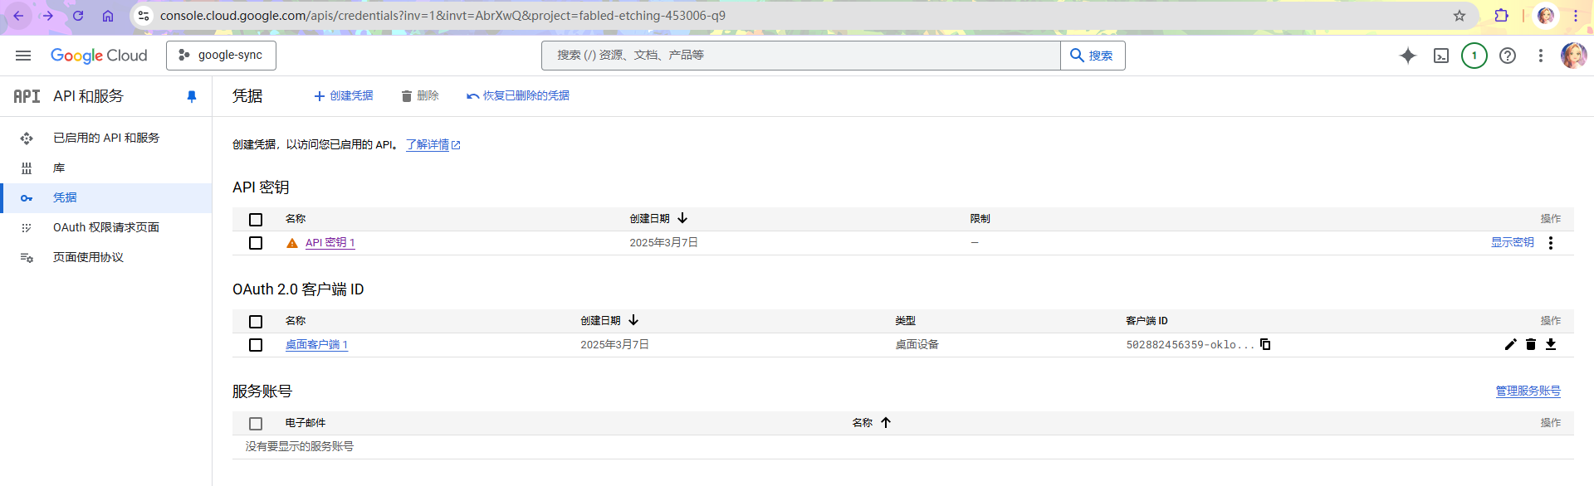Viewport: 1594px width, 486px height.
Task: Click the 搜索 button
Action: [1093, 56]
